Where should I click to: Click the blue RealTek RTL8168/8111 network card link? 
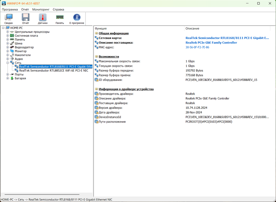point(227,38)
